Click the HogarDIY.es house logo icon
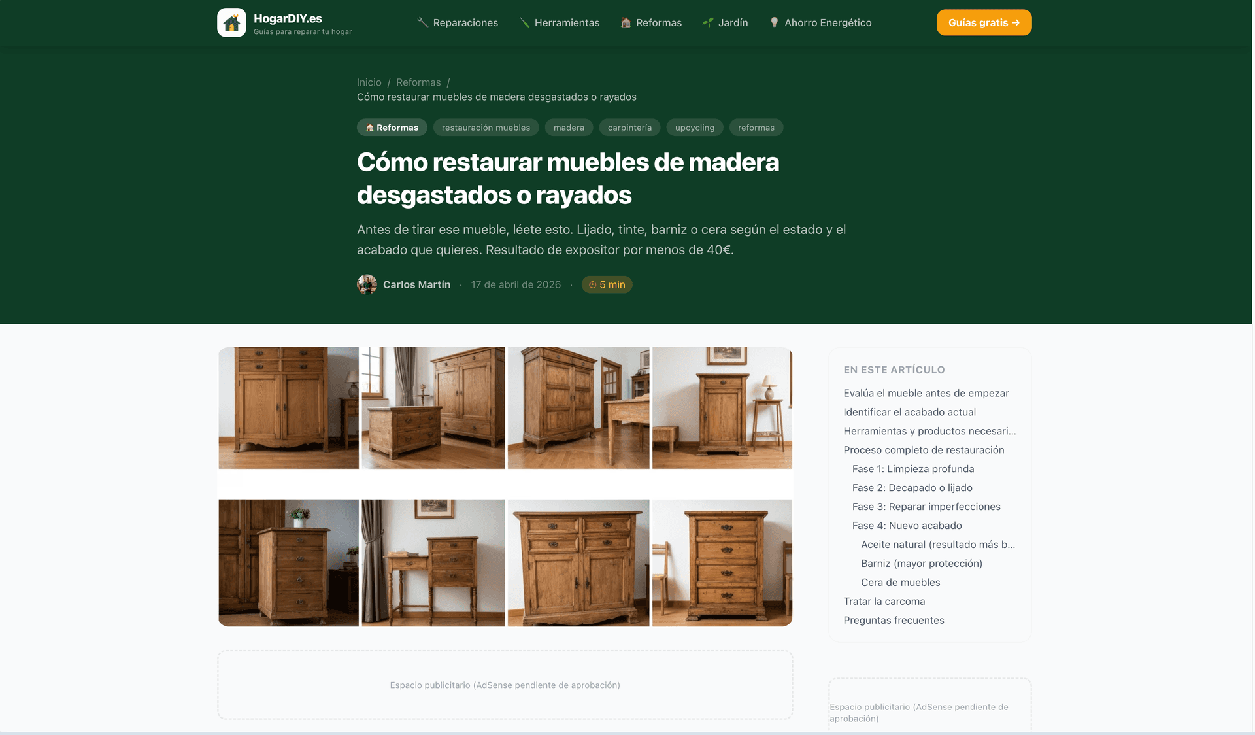1255x735 pixels. (x=232, y=22)
